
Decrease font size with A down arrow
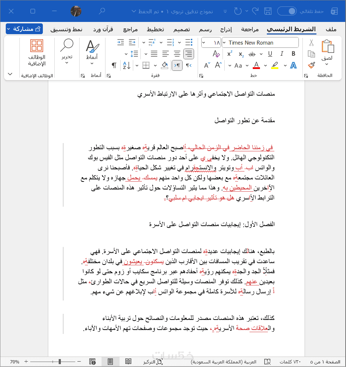207,65
